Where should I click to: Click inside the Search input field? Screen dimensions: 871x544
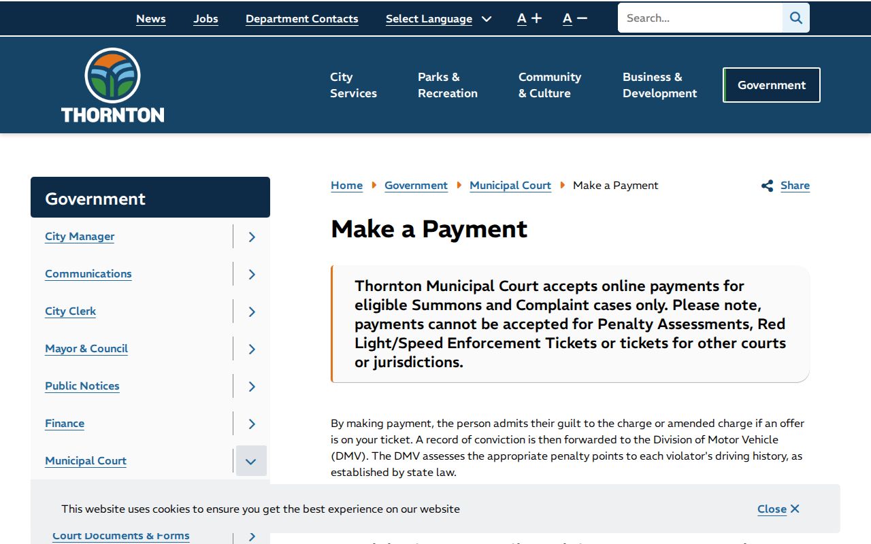pos(700,18)
